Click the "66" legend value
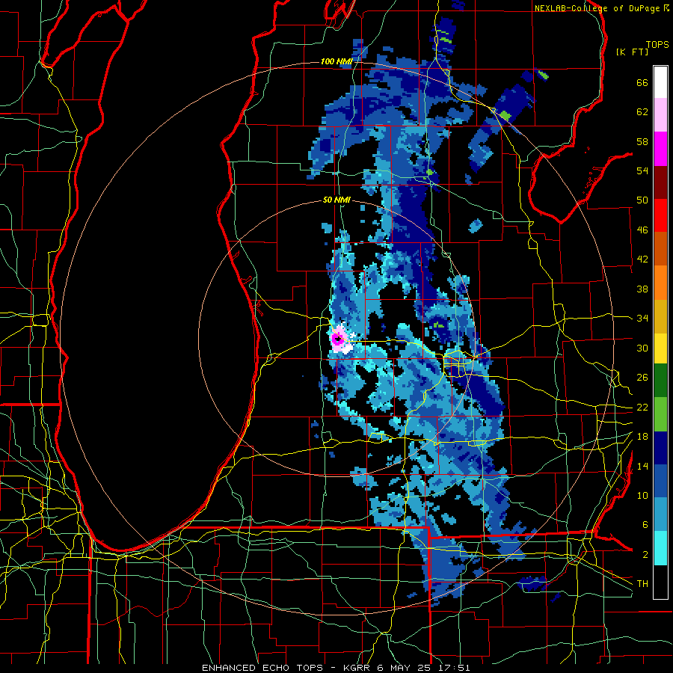 click(642, 82)
